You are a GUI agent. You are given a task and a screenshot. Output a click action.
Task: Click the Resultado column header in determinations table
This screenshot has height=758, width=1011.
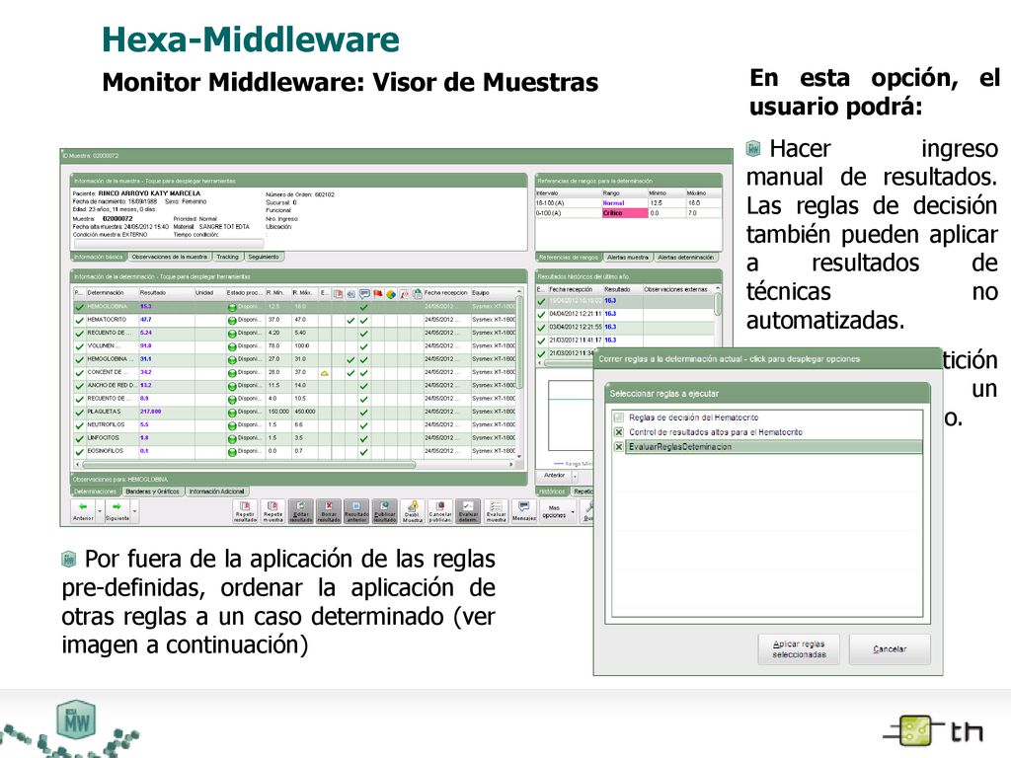coord(166,292)
